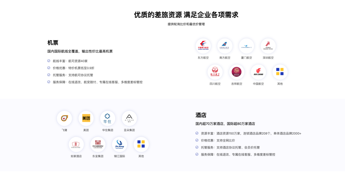Click the 厦门航空 label
This screenshot has height=175, width=345.
[x=246, y=58]
